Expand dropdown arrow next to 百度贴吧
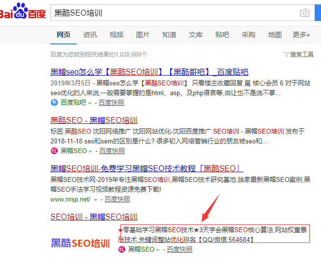This screenshot has width=321, height=260. (90, 103)
